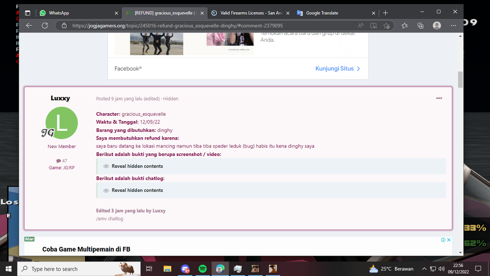Image resolution: width=490 pixels, height=276 pixels.
Task: Click the jogjagamers URL address bar
Action: (178, 26)
